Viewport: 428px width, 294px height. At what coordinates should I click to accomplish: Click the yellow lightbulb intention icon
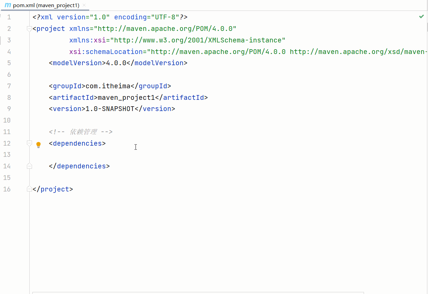(x=38, y=145)
